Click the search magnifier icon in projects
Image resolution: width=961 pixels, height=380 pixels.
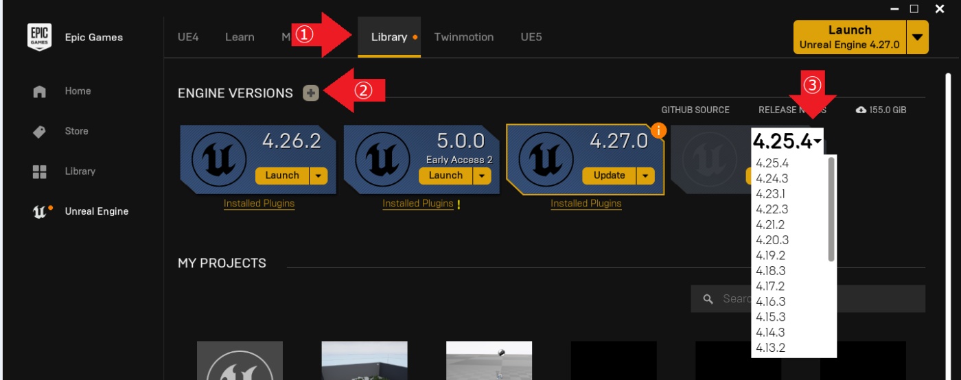[x=708, y=299]
